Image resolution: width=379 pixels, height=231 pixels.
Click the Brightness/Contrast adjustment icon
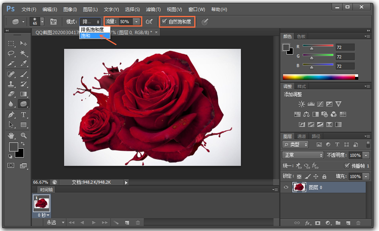pyautogui.click(x=301, y=104)
